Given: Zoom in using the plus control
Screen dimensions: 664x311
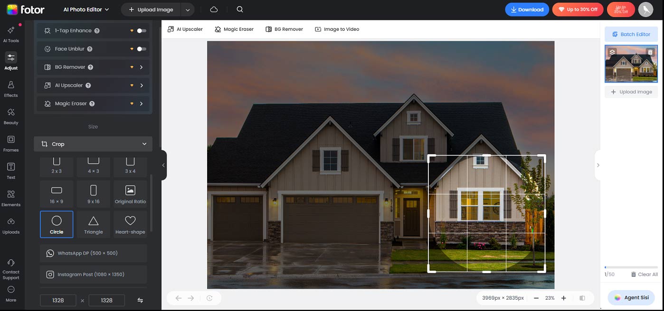Looking at the screenshot, I should (563, 298).
